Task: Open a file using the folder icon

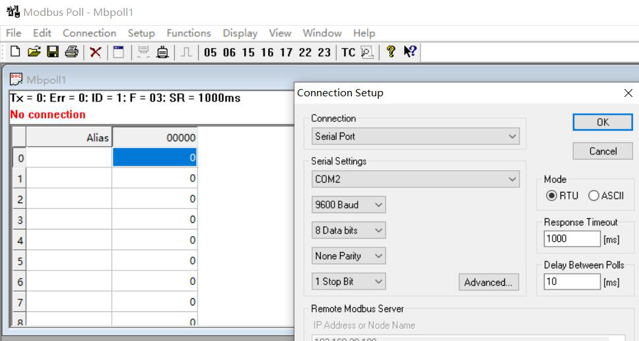Action: (x=34, y=52)
